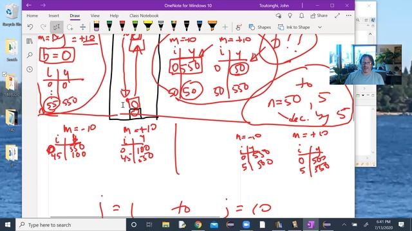Toggle the object select or type text tool
The height and width of the screenshot is (231, 412).
tap(57, 27)
